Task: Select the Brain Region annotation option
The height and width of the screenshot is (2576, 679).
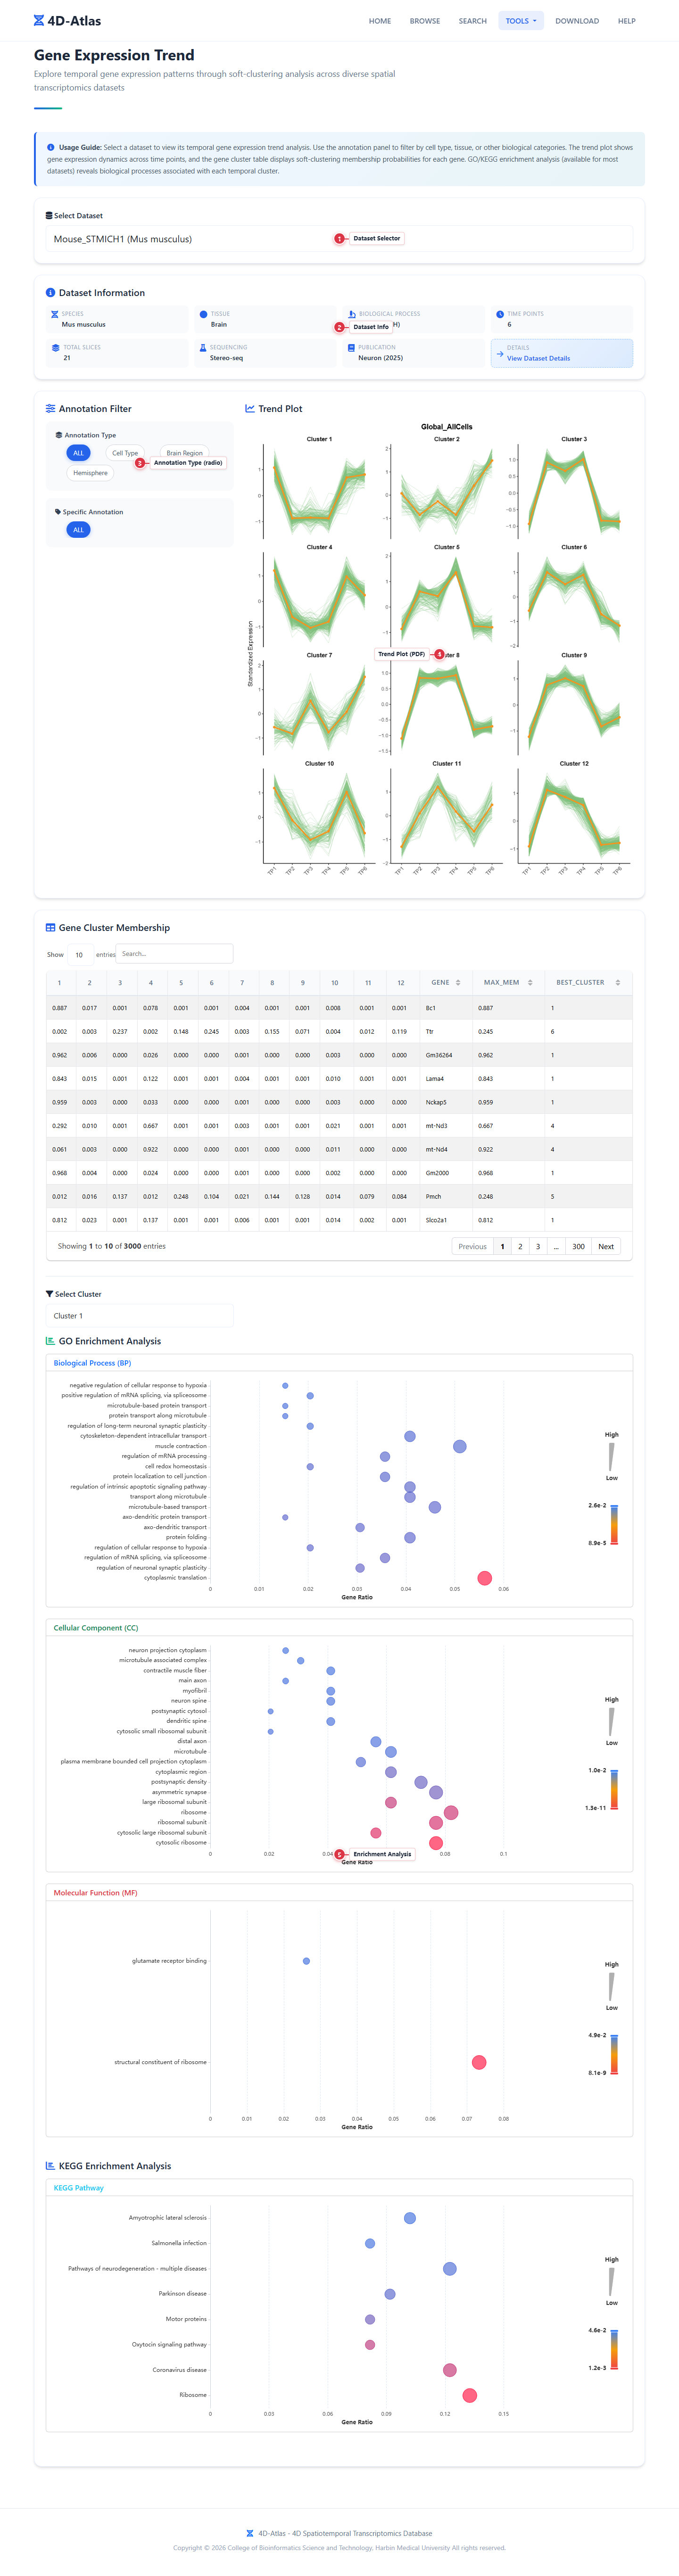Action: pyautogui.click(x=184, y=453)
